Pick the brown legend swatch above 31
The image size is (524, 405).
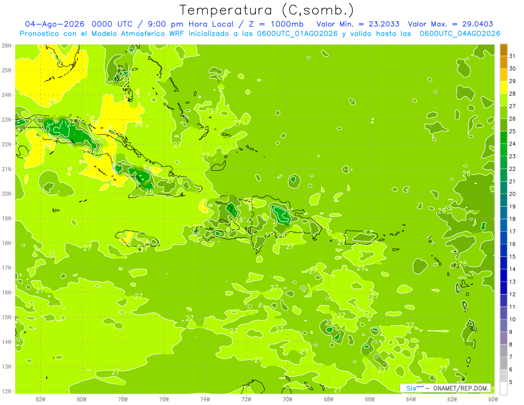tap(503, 50)
